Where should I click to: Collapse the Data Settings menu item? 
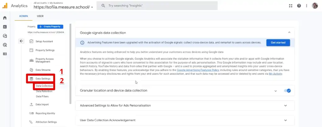tap(43, 79)
